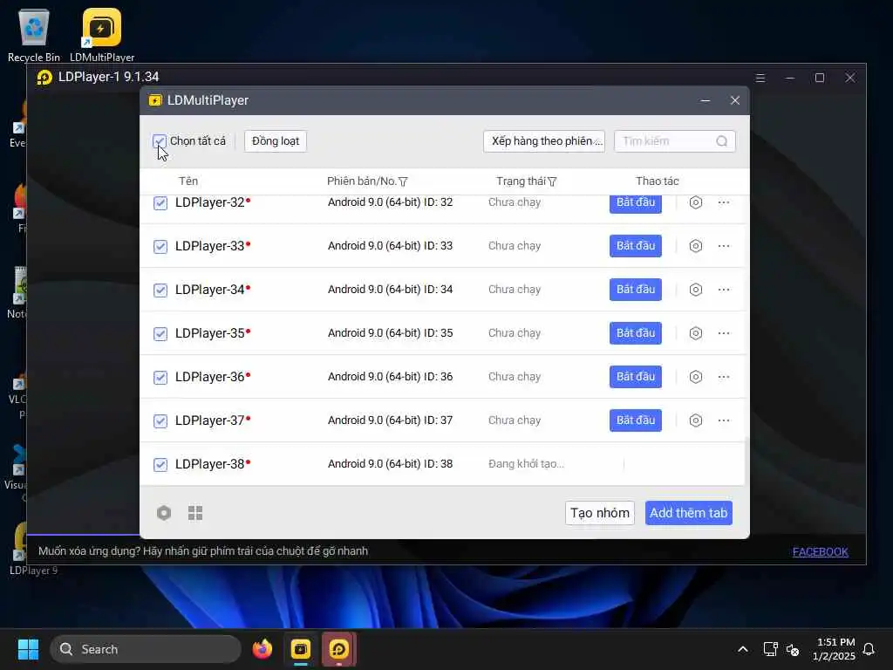This screenshot has height=670, width=893.
Task: Uncheck LDPlayer-33 checkbox
Action: [x=160, y=247]
